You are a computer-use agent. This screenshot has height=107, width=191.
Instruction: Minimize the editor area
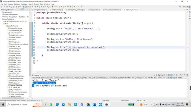[x=185, y=9]
